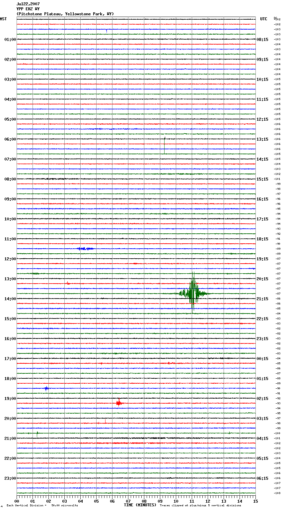Viewport: 282px width, 510px height.
Task: Select the 23:15 UTC row label
Action: [262, 339]
